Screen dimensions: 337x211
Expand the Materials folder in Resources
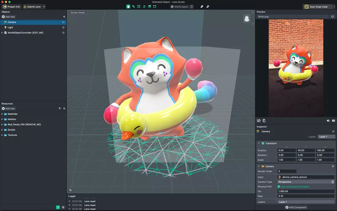(2, 114)
